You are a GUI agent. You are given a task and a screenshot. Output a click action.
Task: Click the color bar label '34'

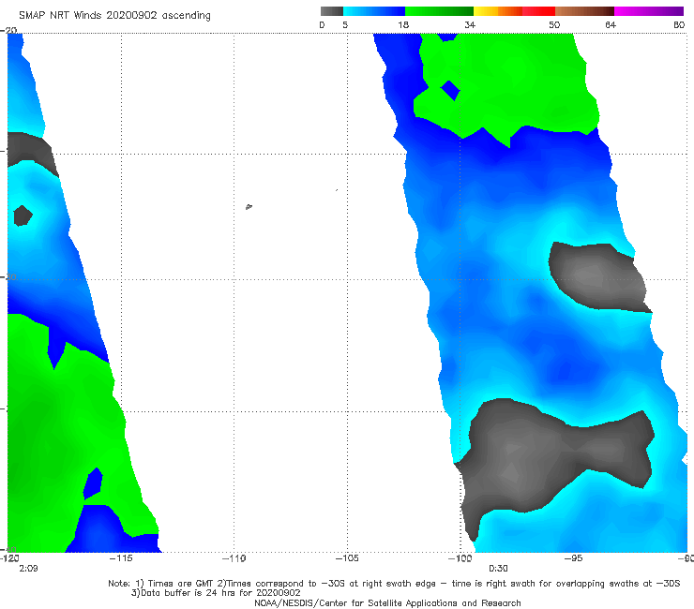(470, 24)
